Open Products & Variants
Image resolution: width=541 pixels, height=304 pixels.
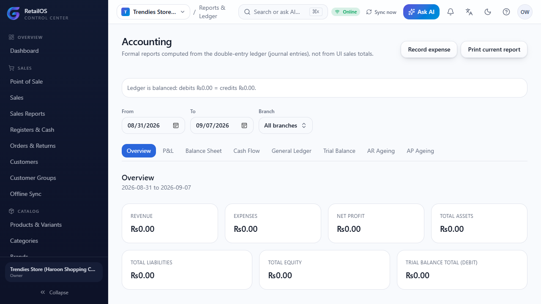(54, 225)
